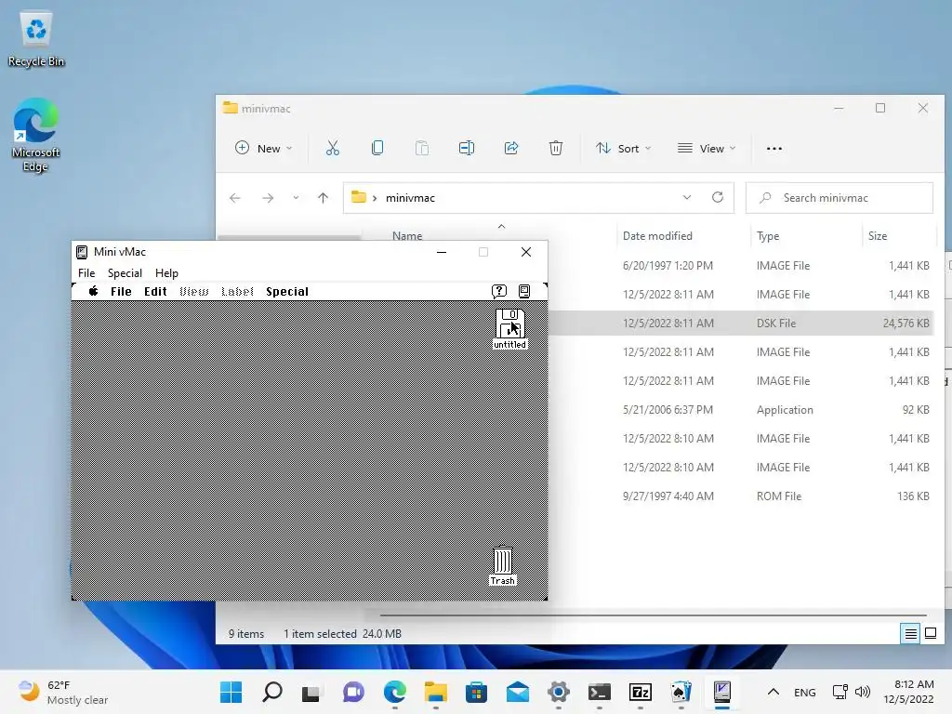Image resolution: width=952 pixels, height=714 pixels.
Task: Expand the New dropdown in File Explorer
Action: pos(263,148)
